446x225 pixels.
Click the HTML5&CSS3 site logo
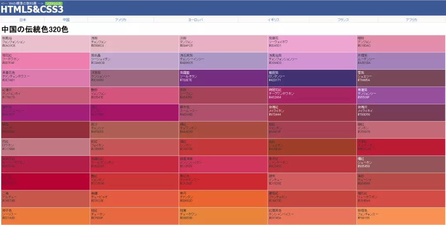(x=32, y=9)
